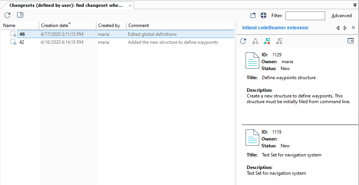Focus the Filter text field
The height and width of the screenshot is (185, 359).
(x=305, y=16)
